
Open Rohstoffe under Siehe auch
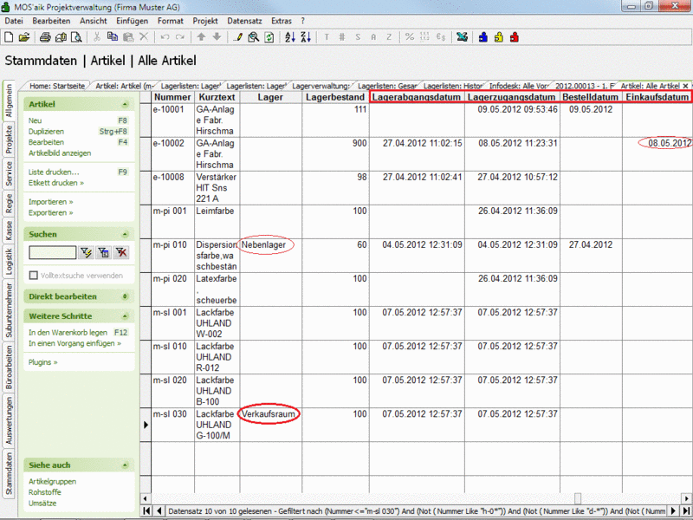(45, 492)
